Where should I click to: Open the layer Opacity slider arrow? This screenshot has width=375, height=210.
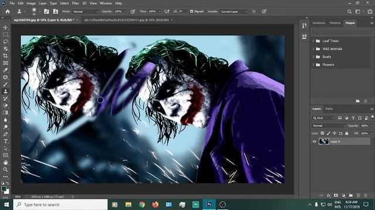(371, 126)
